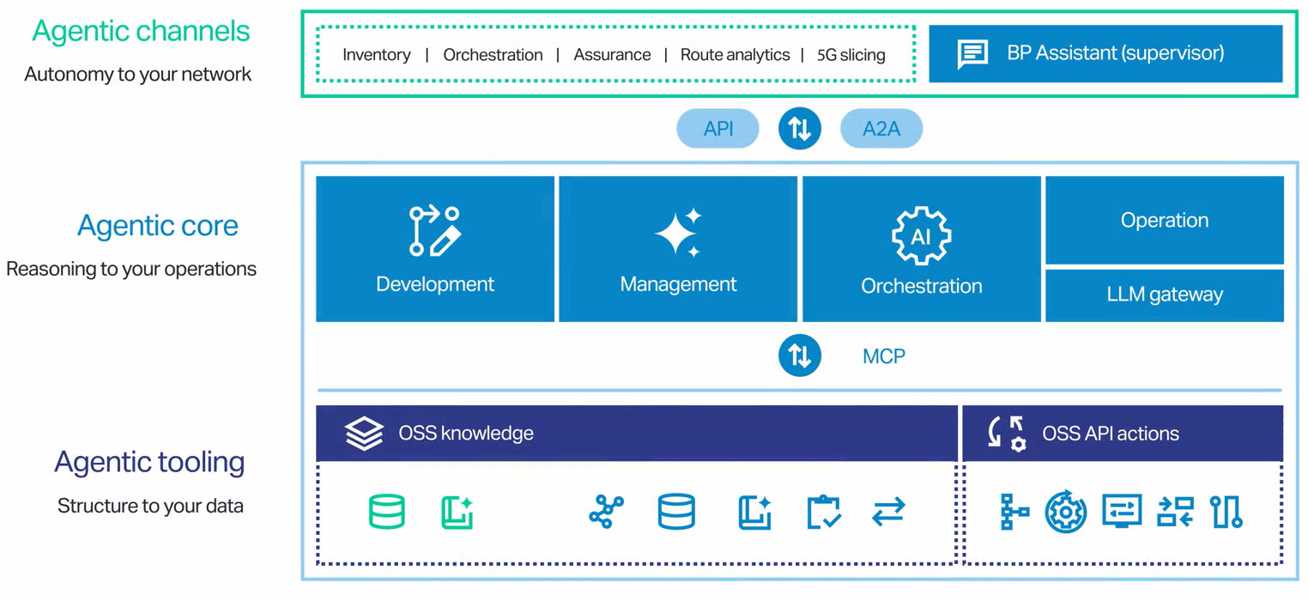Image resolution: width=1308 pixels, height=601 pixels.
Task: Click the monitor with sliders icon
Action: point(1121,512)
